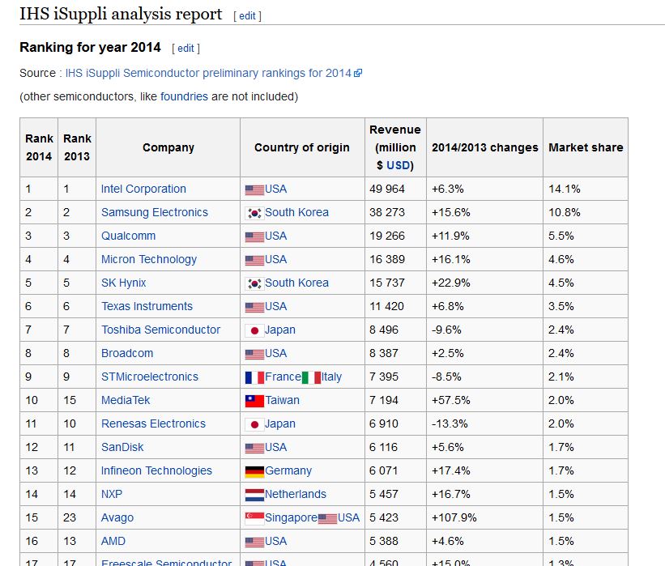Open the foundries link

click(184, 96)
